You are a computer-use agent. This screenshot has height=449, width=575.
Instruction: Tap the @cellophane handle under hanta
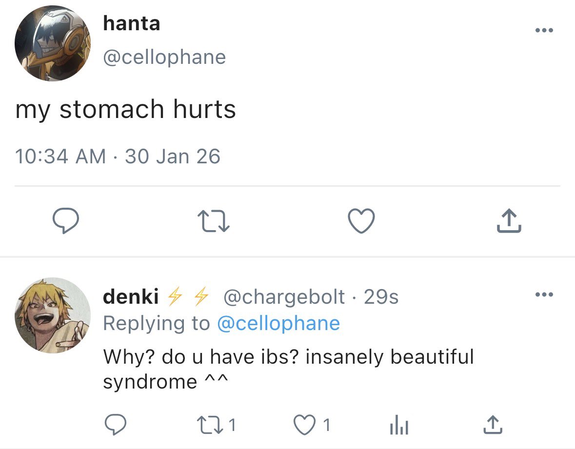pos(165,58)
